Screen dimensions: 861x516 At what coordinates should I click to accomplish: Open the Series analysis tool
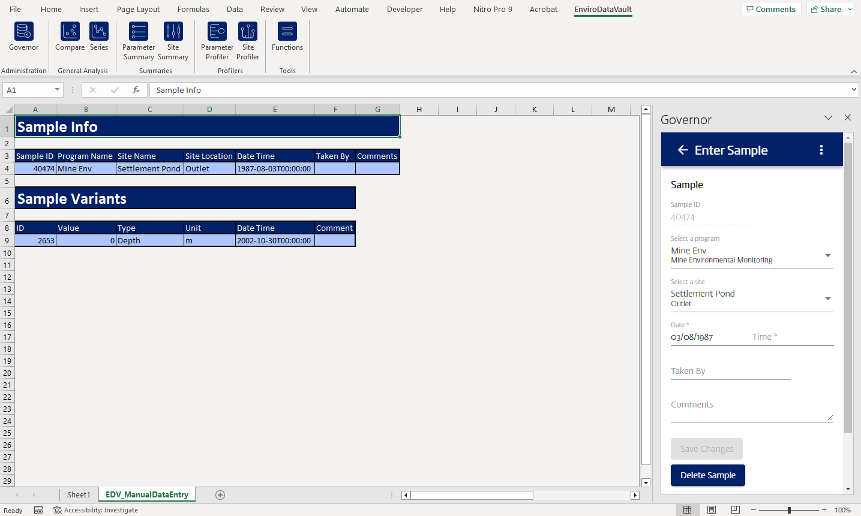pos(99,37)
